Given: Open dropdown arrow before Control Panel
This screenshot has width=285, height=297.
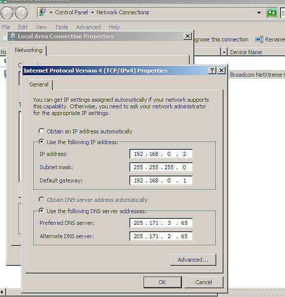Looking at the screenshot, I should 51,13.
